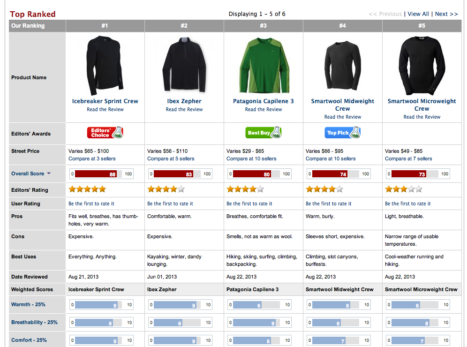Image resolution: width=467 pixels, height=347 pixels.
Task: Open the Smartwool Microweight Crew product link
Action: [x=422, y=105]
